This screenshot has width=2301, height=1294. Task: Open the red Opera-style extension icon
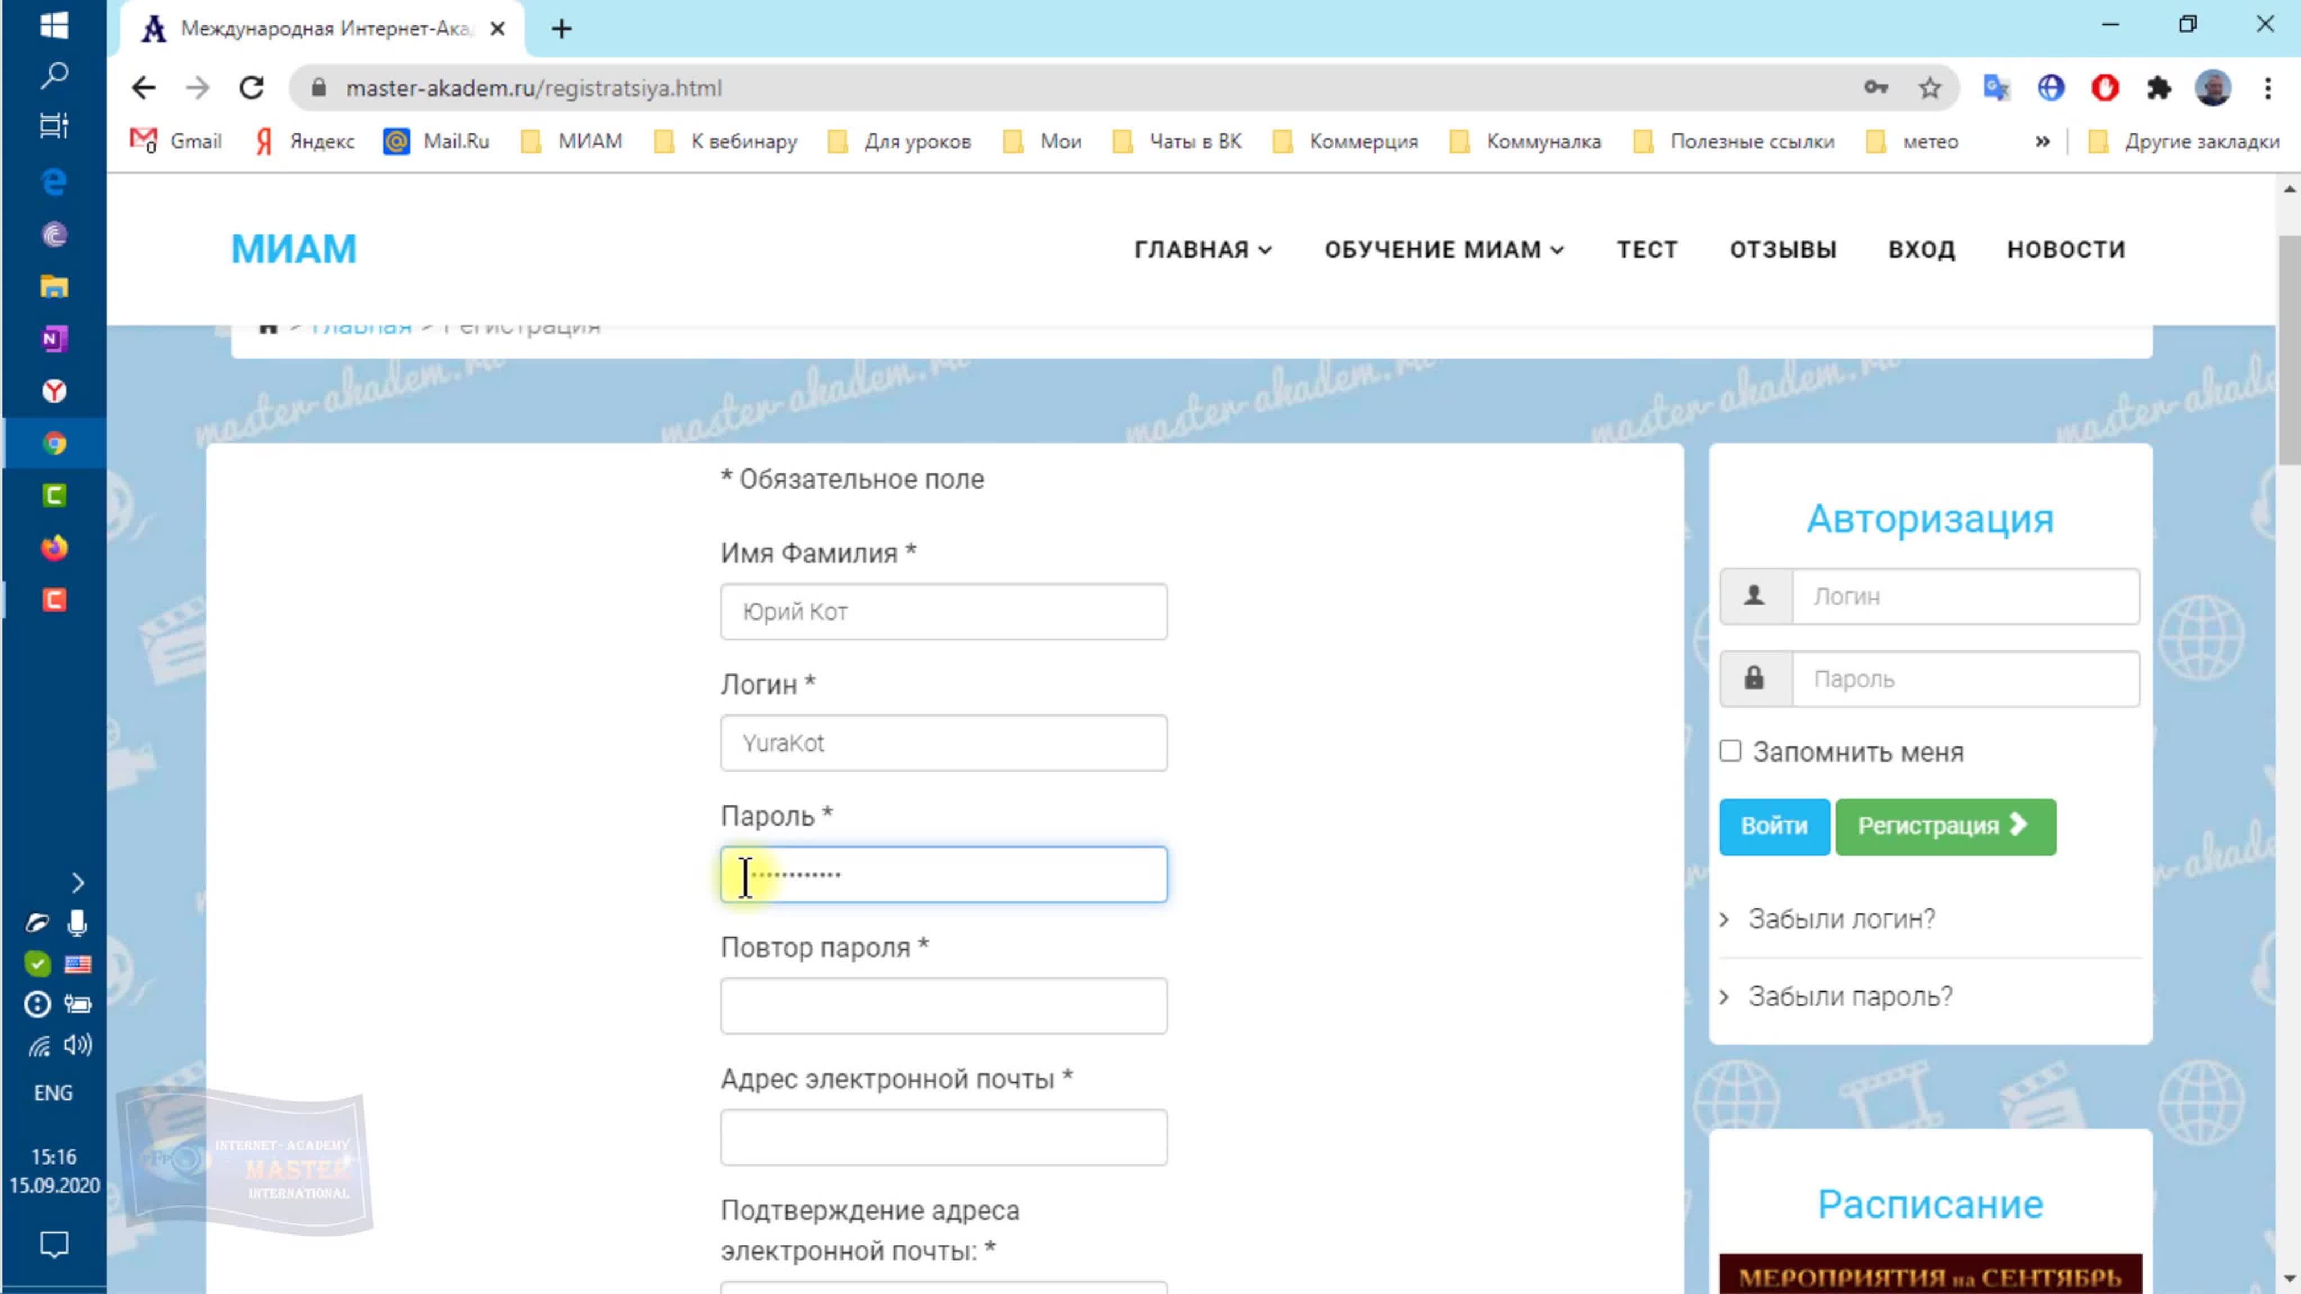[2106, 88]
